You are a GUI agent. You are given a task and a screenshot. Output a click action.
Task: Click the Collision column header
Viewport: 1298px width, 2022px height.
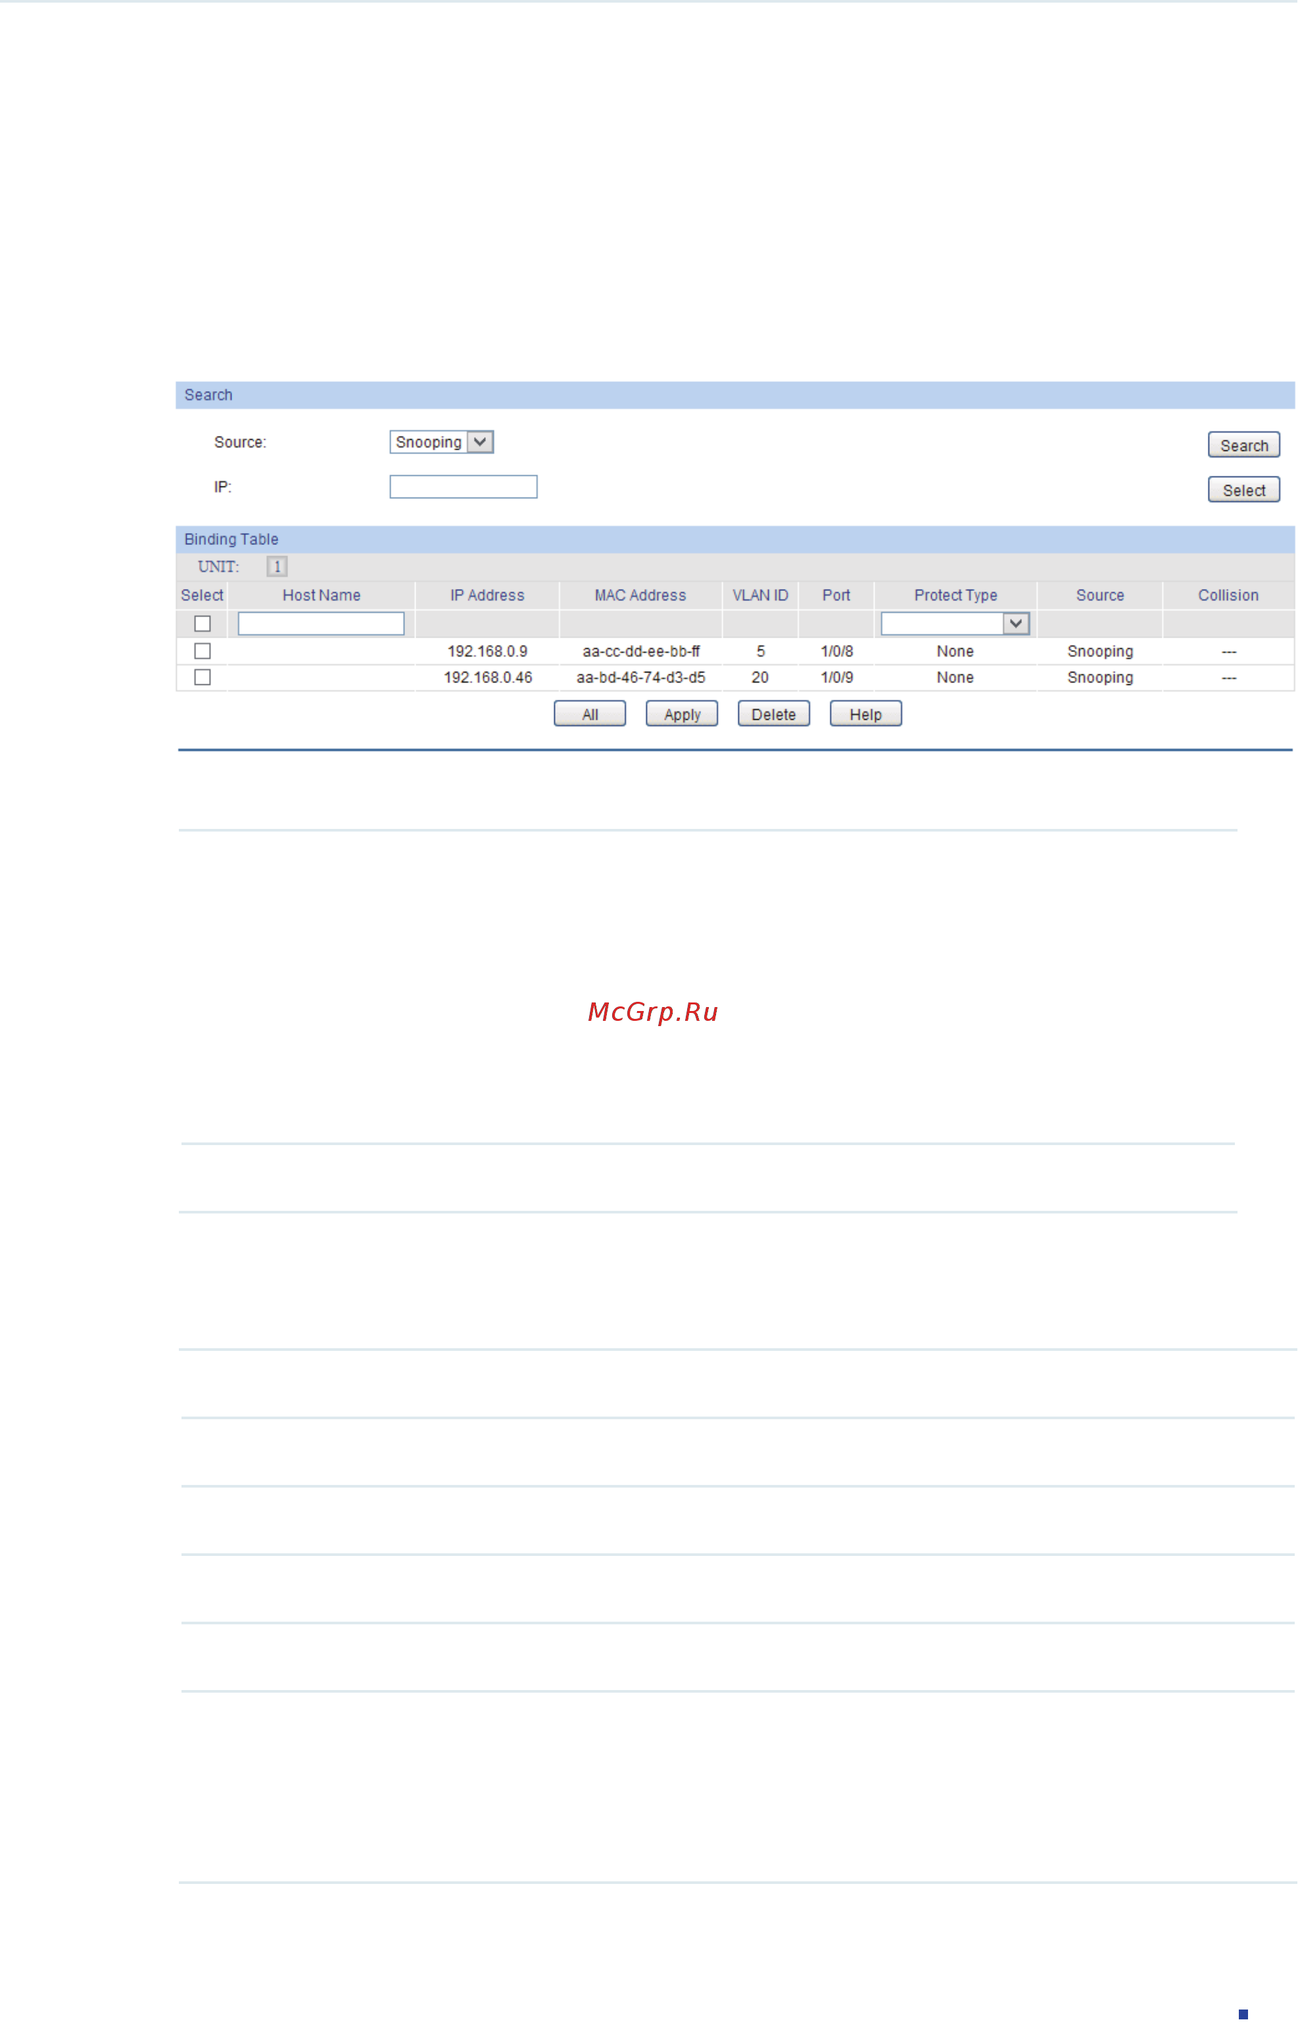click(1228, 596)
